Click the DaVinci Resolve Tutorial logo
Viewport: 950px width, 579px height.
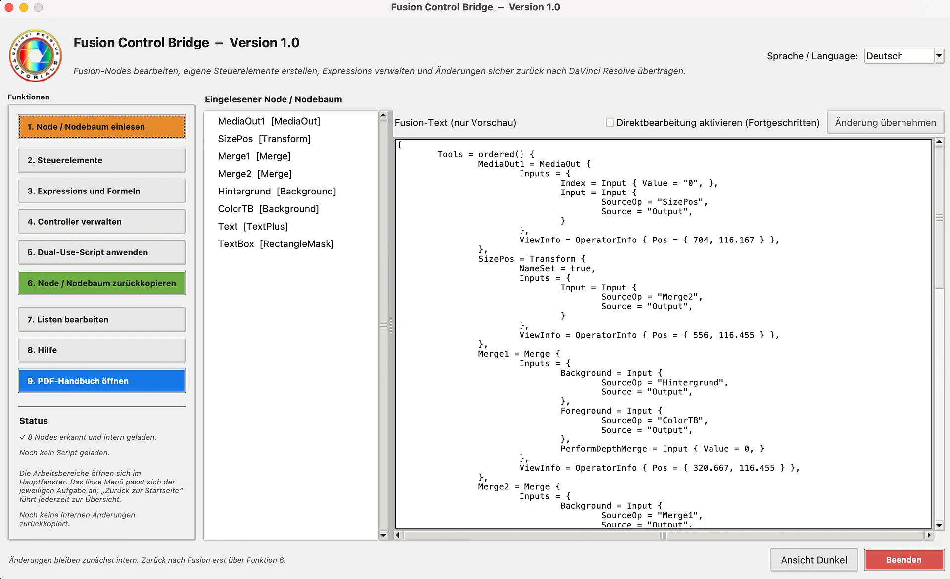pos(35,55)
